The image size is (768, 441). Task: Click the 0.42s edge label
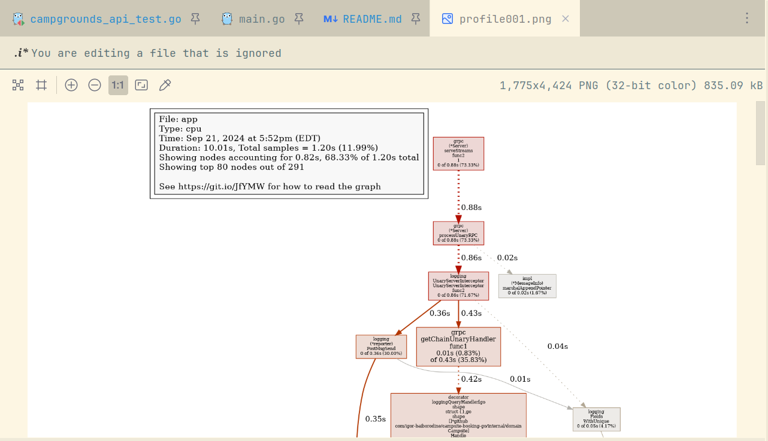click(471, 379)
